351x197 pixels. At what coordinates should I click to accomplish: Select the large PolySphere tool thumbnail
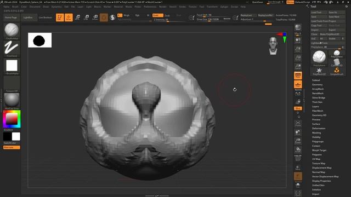pos(319,59)
